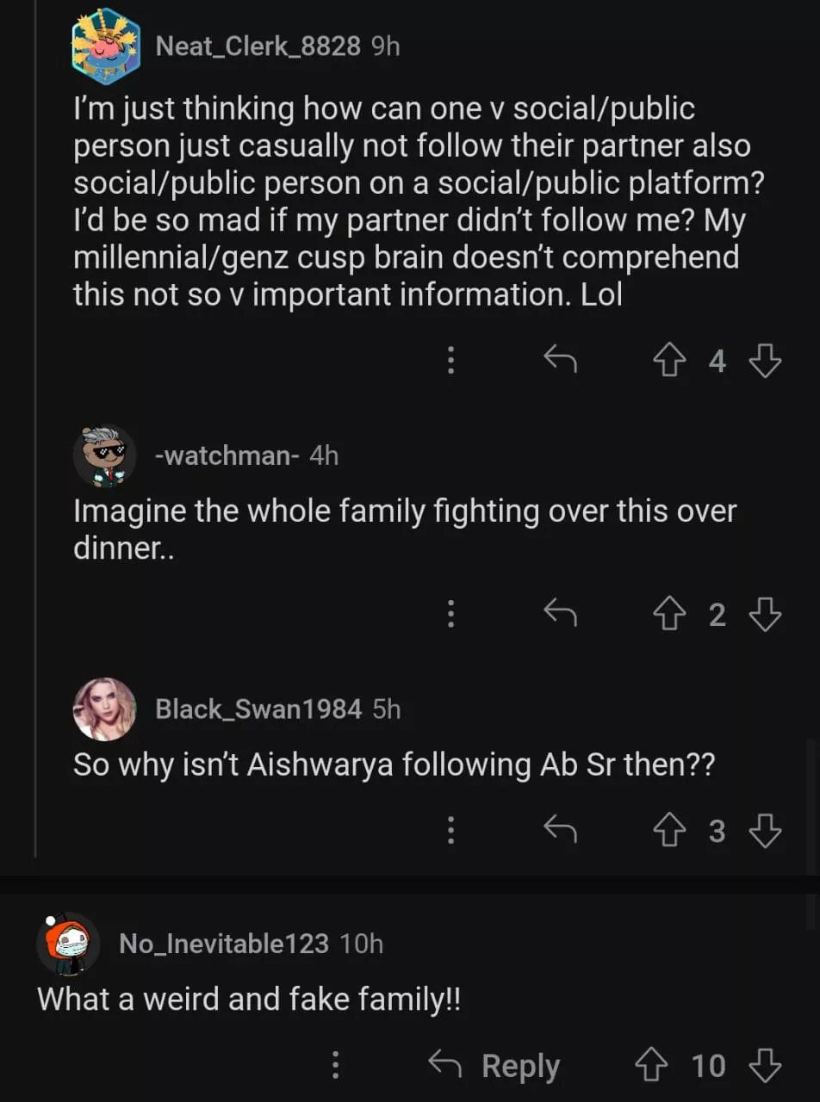Downvote Neat_Clerk_8828's comment
The height and width of the screenshot is (1102, 820).
pos(765,362)
